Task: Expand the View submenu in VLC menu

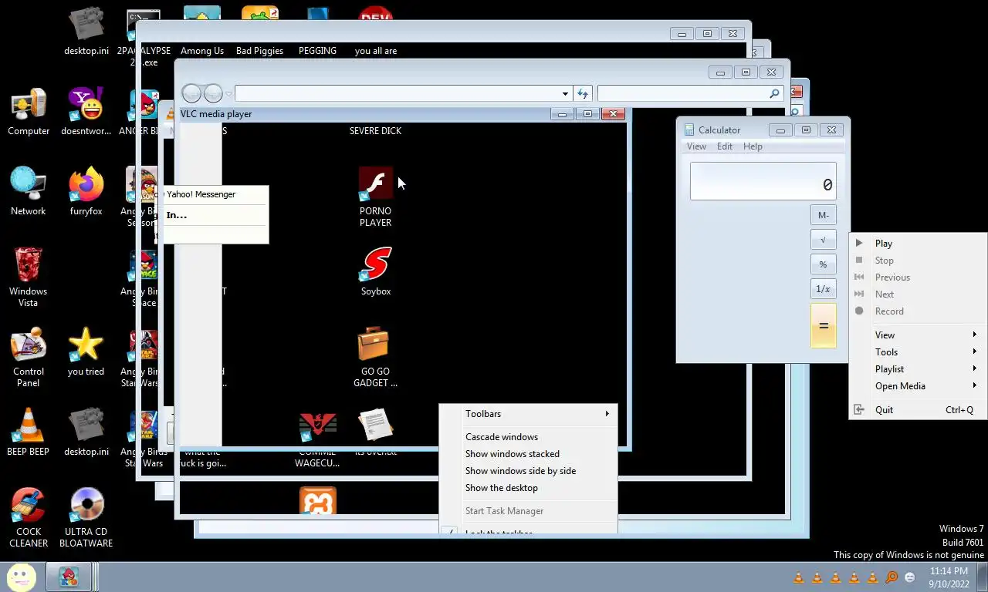Action: coord(918,335)
